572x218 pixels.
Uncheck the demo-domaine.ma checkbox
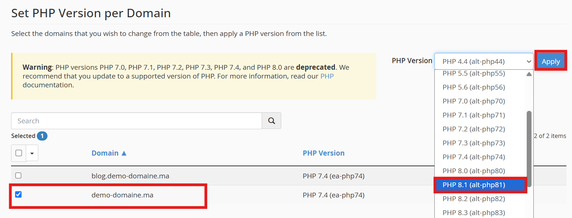coord(18,195)
